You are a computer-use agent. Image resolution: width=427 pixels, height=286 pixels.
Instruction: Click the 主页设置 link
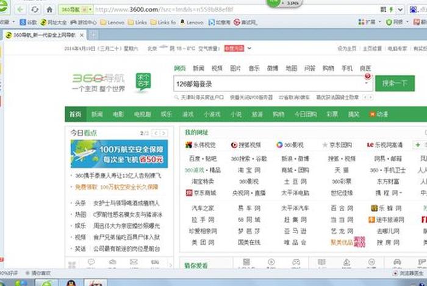(x=372, y=49)
